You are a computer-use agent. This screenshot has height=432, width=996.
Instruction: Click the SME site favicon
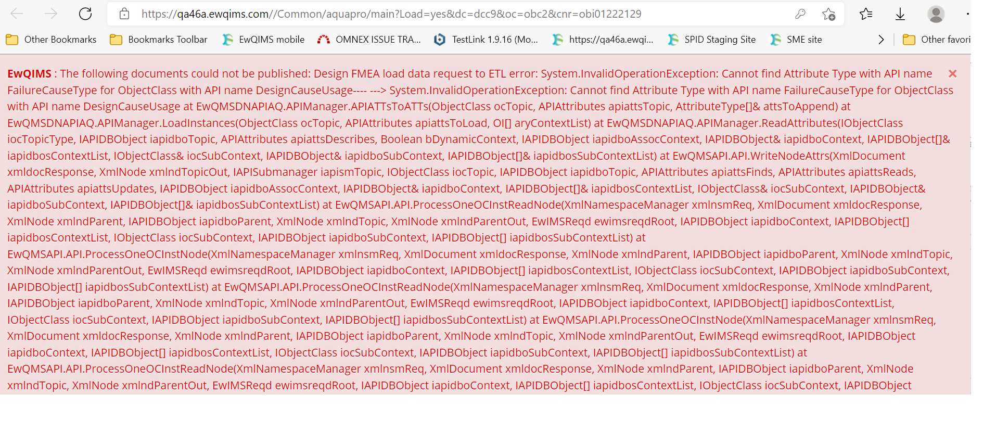tap(776, 40)
